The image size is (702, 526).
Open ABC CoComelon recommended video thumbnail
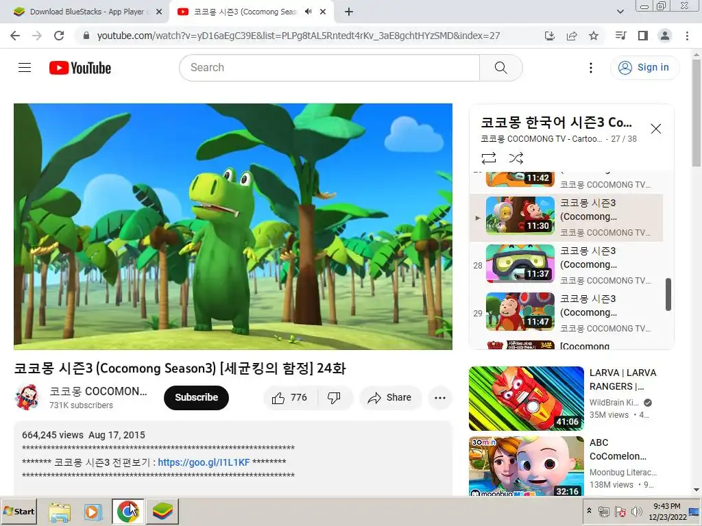[x=526, y=466]
